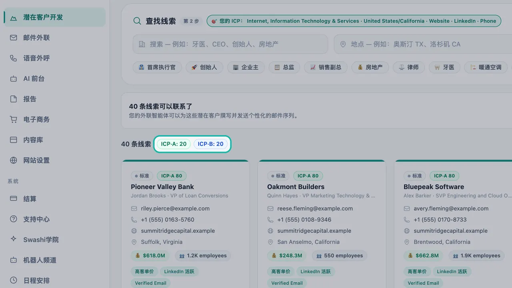Click the 支持中心 question mark icon
Screen dimensions: 512x288
14,219
